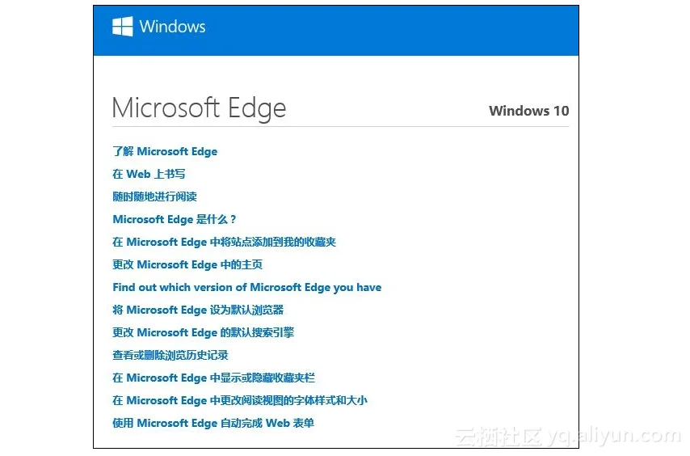The width and height of the screenshot is (690, 456).
Task: Open the 将站点添加到我的收藏夹 link
Action: click(225, 242)
